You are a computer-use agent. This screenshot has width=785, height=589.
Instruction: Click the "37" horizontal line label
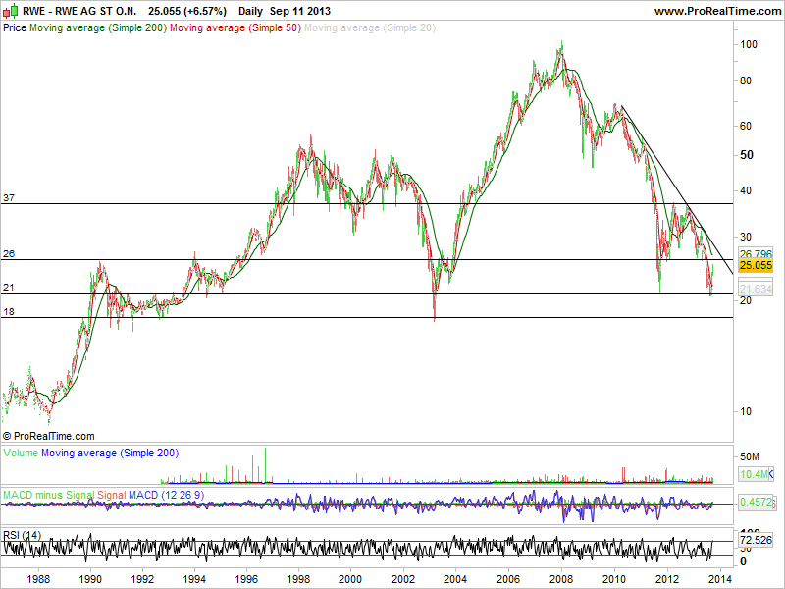pyautogui.click(x=9, y=198)
